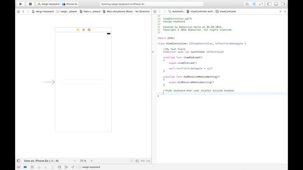The height and width of the screenshot is (170, 303).
Task: Click the Step Out debug button
Action: (53, 167)
